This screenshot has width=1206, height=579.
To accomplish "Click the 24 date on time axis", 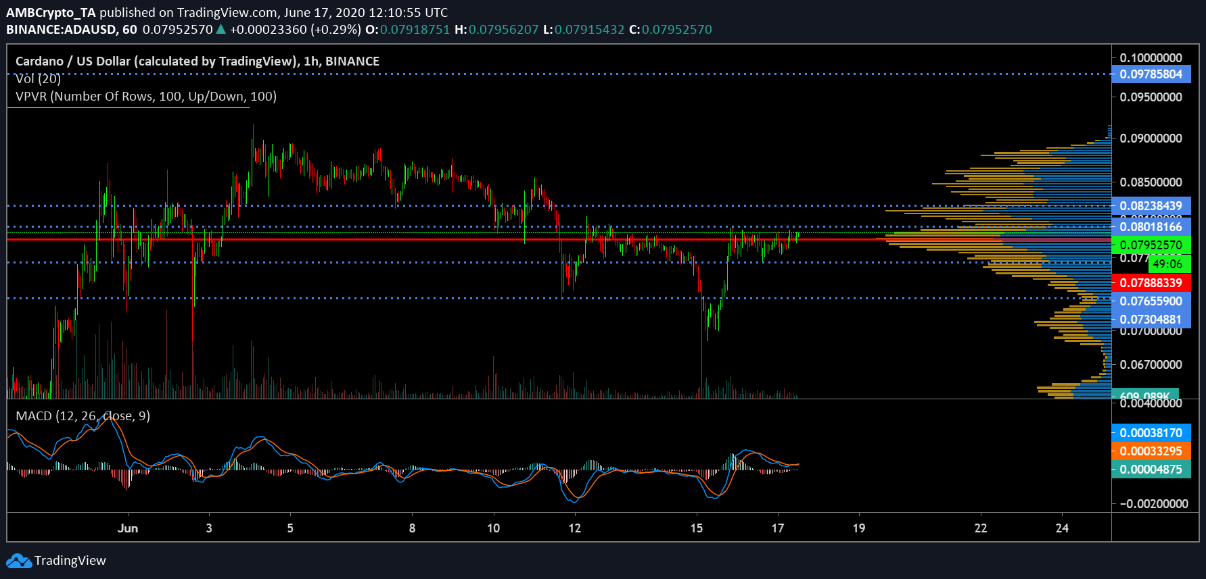I will (x=1062, y=528).
